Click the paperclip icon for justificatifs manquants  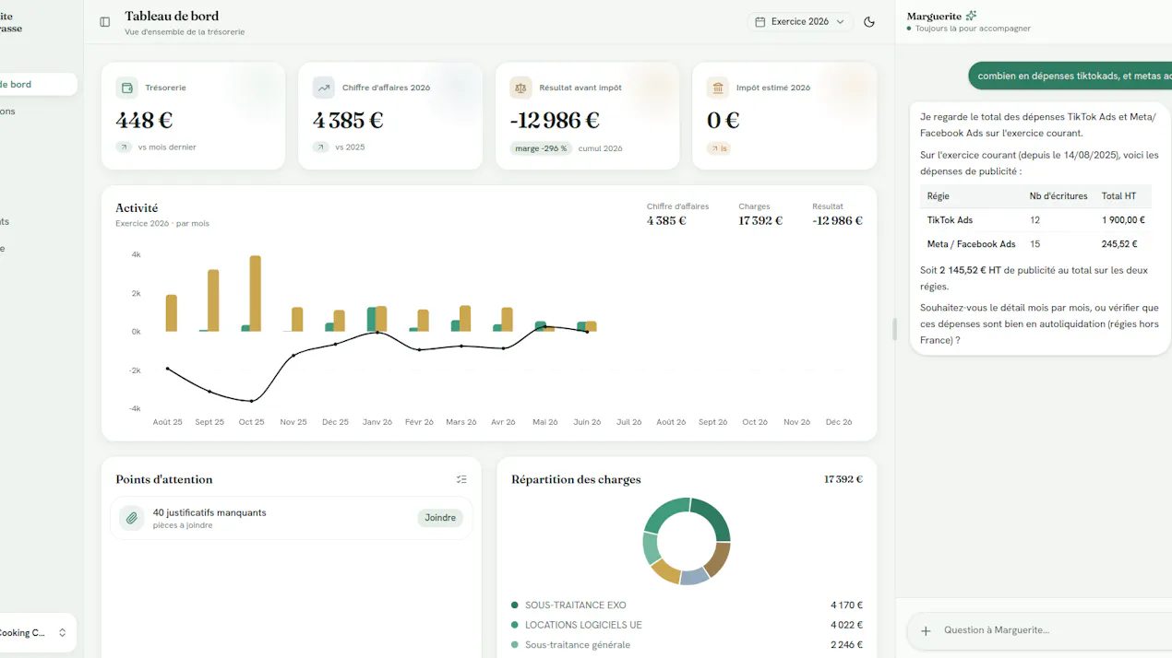click(x=132, y=518)
